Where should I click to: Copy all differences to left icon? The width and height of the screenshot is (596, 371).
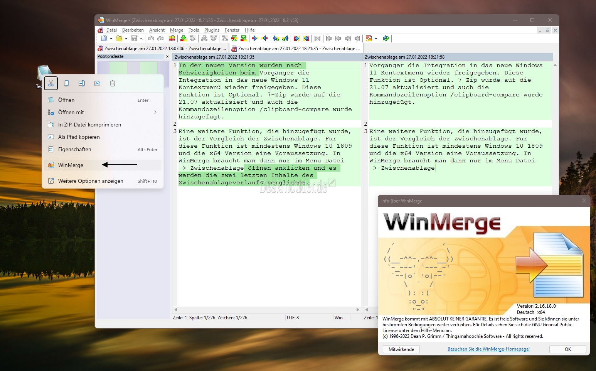(306, 38)
